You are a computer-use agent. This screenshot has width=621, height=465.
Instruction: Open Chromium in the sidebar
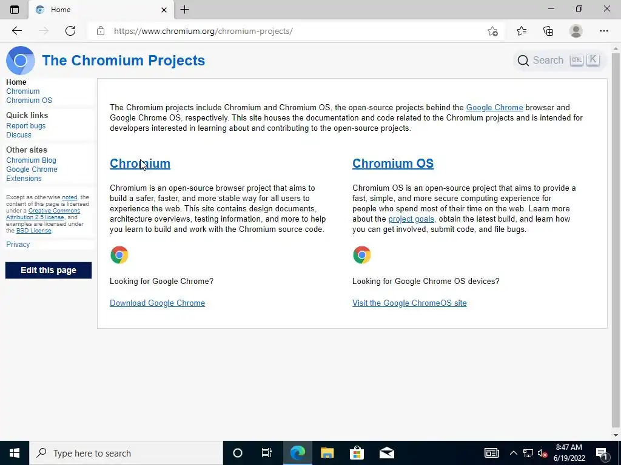coord(23,91)
